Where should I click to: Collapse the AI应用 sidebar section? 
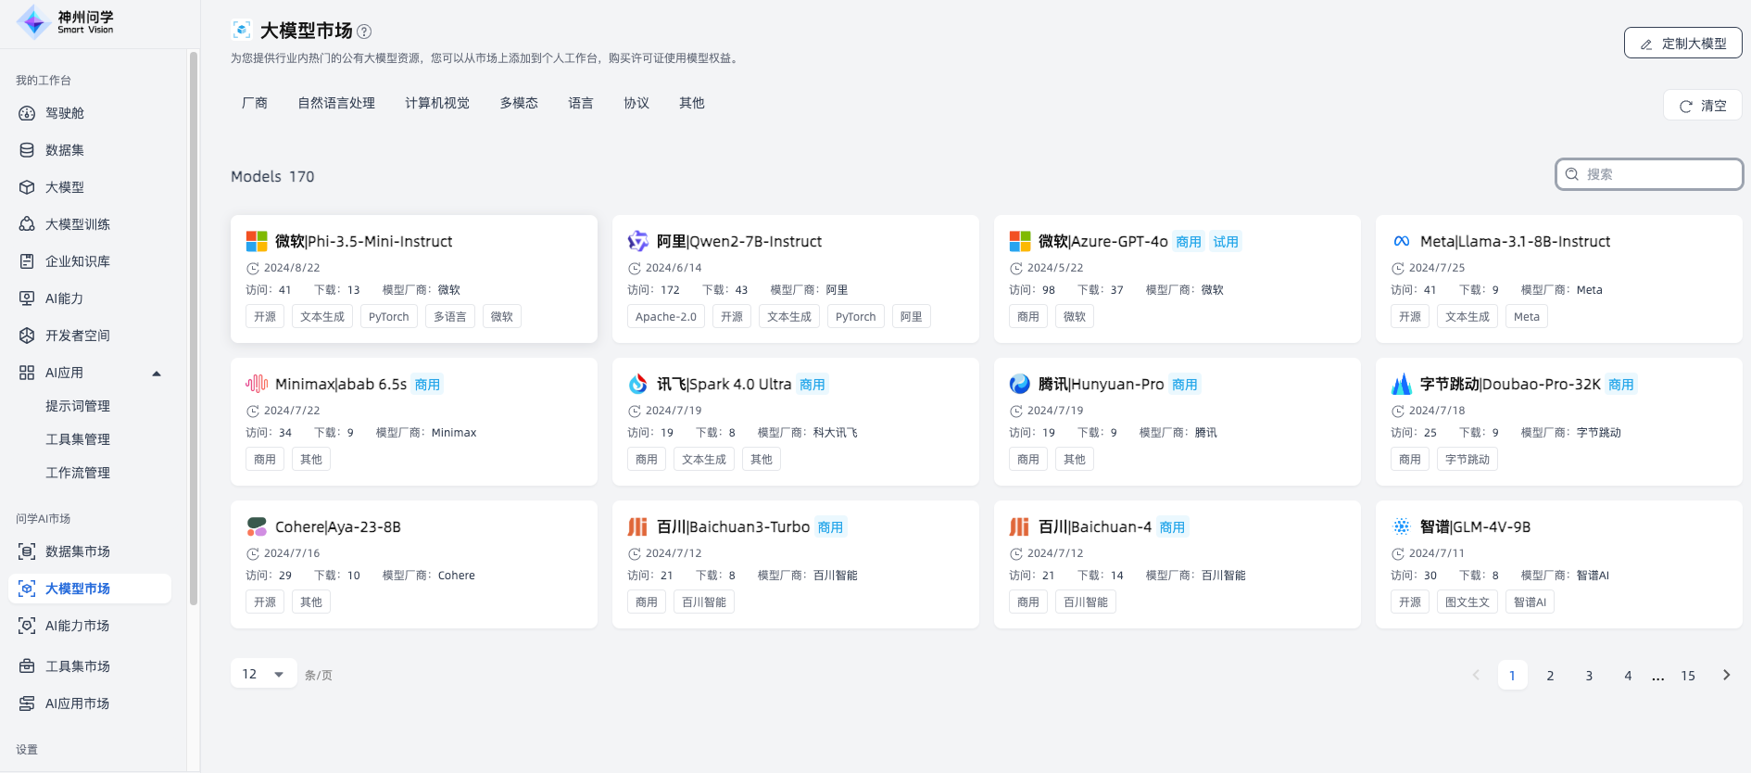(157, 374)
